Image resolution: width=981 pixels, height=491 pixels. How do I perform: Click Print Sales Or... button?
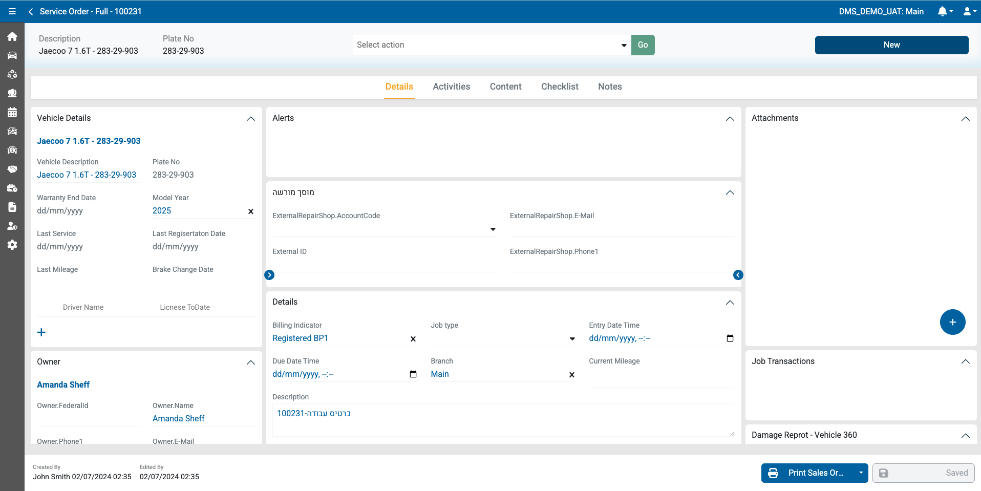[808, 473]
